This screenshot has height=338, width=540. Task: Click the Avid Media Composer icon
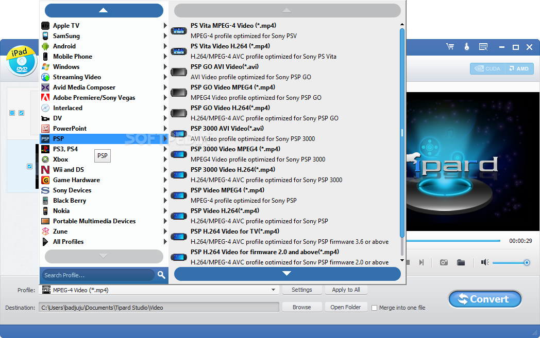pos(45,87)
